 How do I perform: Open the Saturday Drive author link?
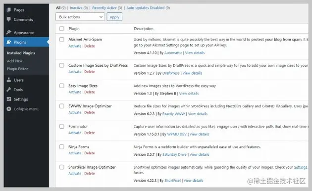[x=174, y=154]
